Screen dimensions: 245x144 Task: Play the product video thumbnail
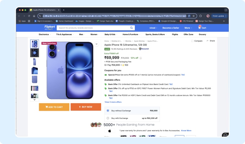tap(35, 53)
